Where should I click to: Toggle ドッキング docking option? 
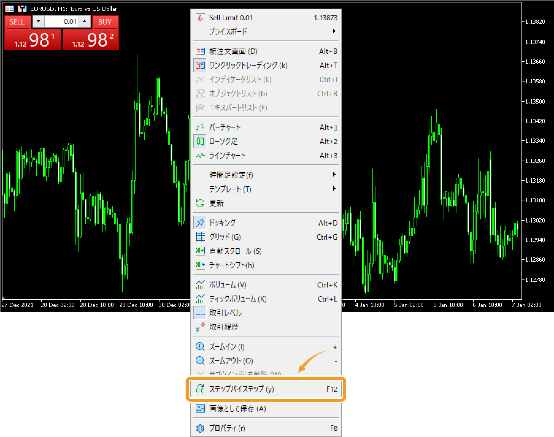266,223
